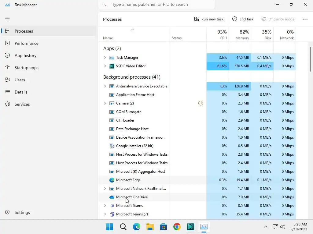
Task: Open the Services page
Action: point(49,104)
